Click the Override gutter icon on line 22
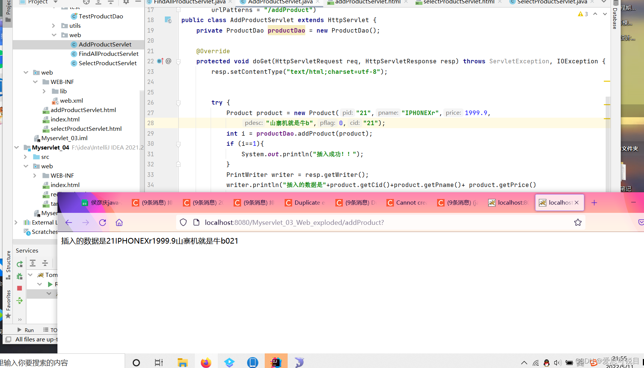 (x=159, y=61)
